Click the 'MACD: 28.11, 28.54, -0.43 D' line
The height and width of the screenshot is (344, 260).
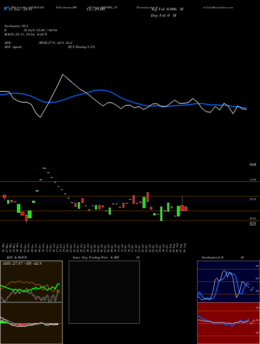(x=25, y=34)
